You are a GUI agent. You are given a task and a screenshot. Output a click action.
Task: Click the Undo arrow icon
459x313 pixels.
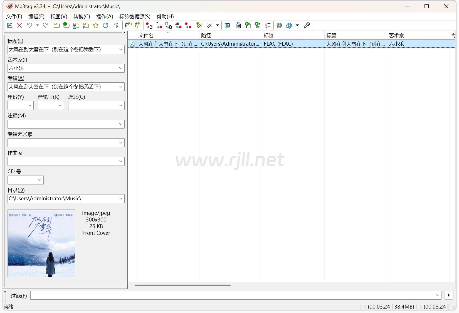point(29,26)
